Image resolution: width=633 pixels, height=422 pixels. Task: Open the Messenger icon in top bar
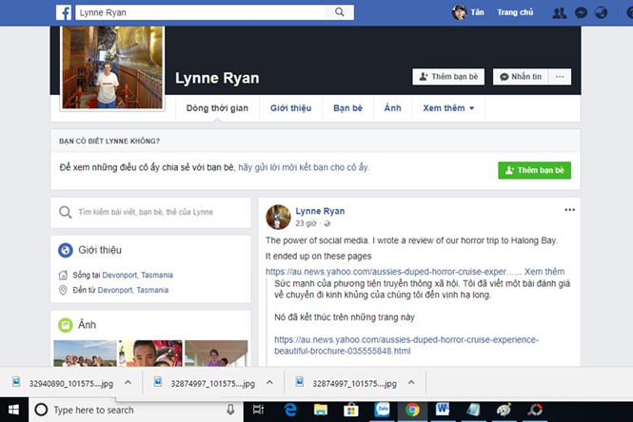coord(579,13)
